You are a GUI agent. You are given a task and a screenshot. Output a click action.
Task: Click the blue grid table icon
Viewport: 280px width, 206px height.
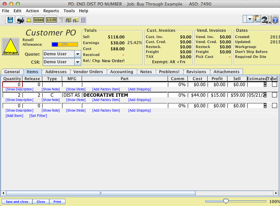point(83,20)
